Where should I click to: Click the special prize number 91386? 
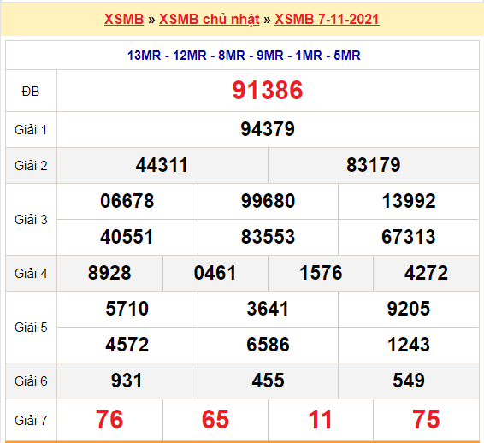coord(268,90)
